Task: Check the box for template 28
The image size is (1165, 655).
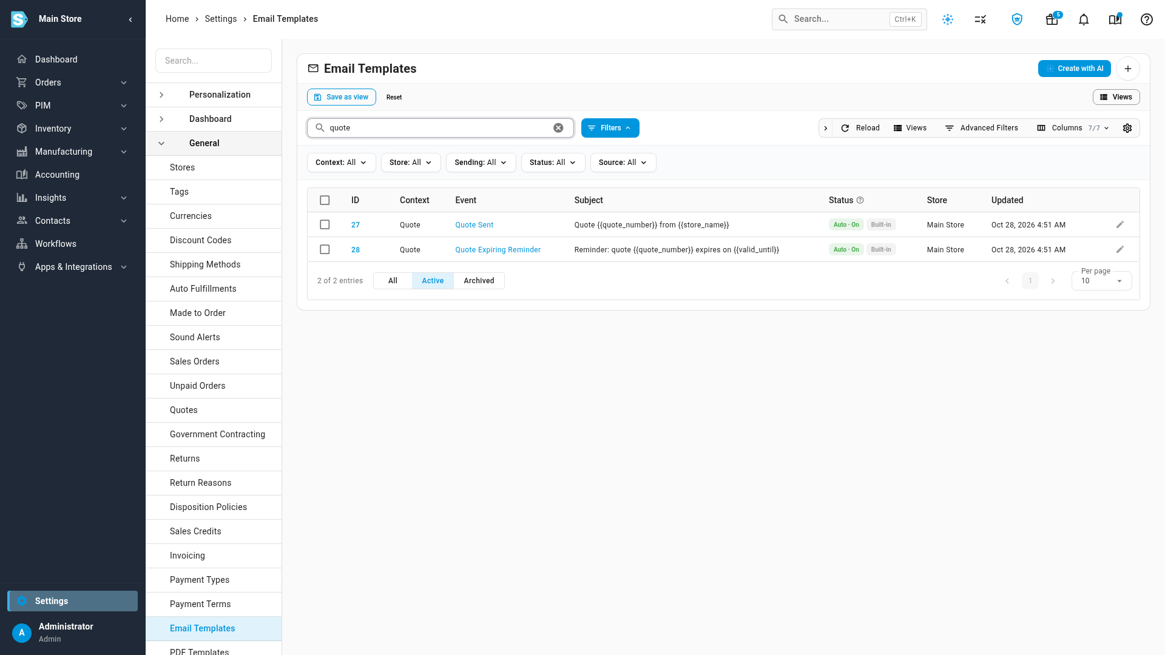Action: point(325,250)
